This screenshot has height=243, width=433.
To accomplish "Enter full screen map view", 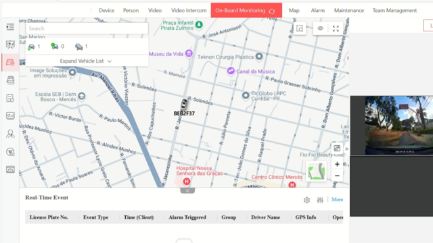I will (336, 28).
